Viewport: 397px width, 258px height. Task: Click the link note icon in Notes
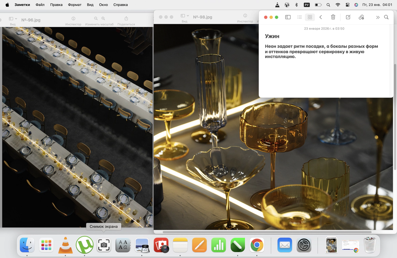coord(361,17)
